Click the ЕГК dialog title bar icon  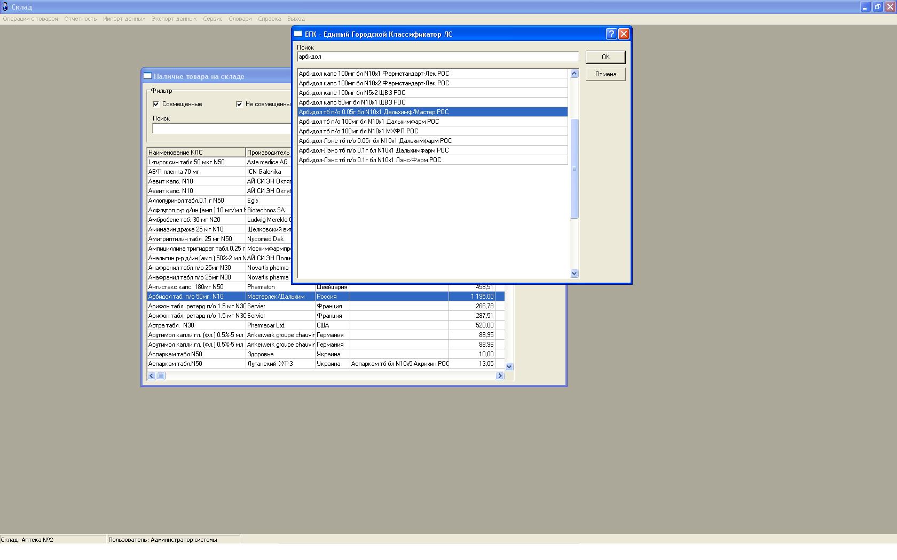coord(298,34)
